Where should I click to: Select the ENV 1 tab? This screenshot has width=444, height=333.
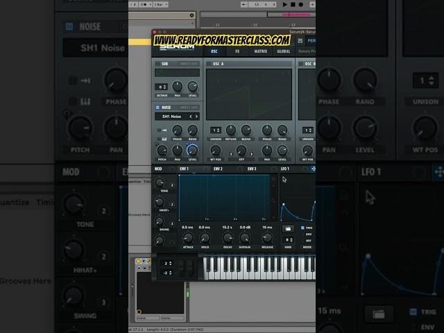pyautogui.click(x=185, y=169)
